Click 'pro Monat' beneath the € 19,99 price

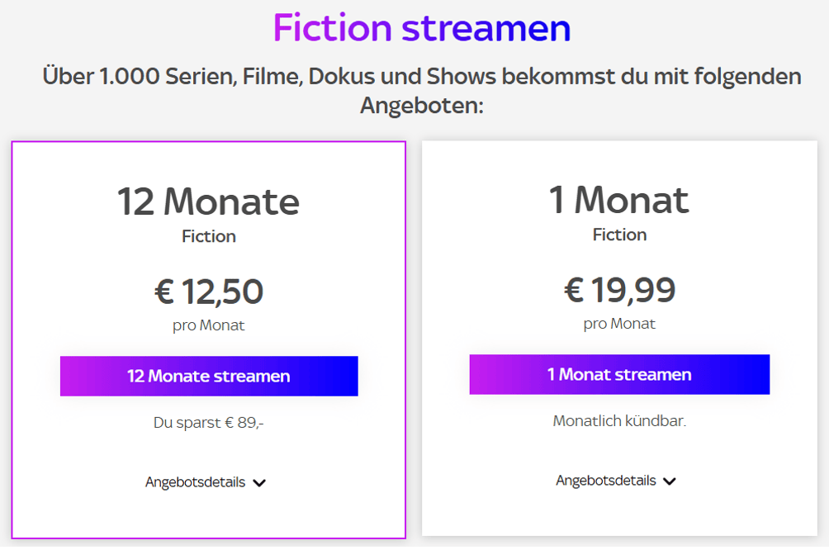[x=619, y=324]
